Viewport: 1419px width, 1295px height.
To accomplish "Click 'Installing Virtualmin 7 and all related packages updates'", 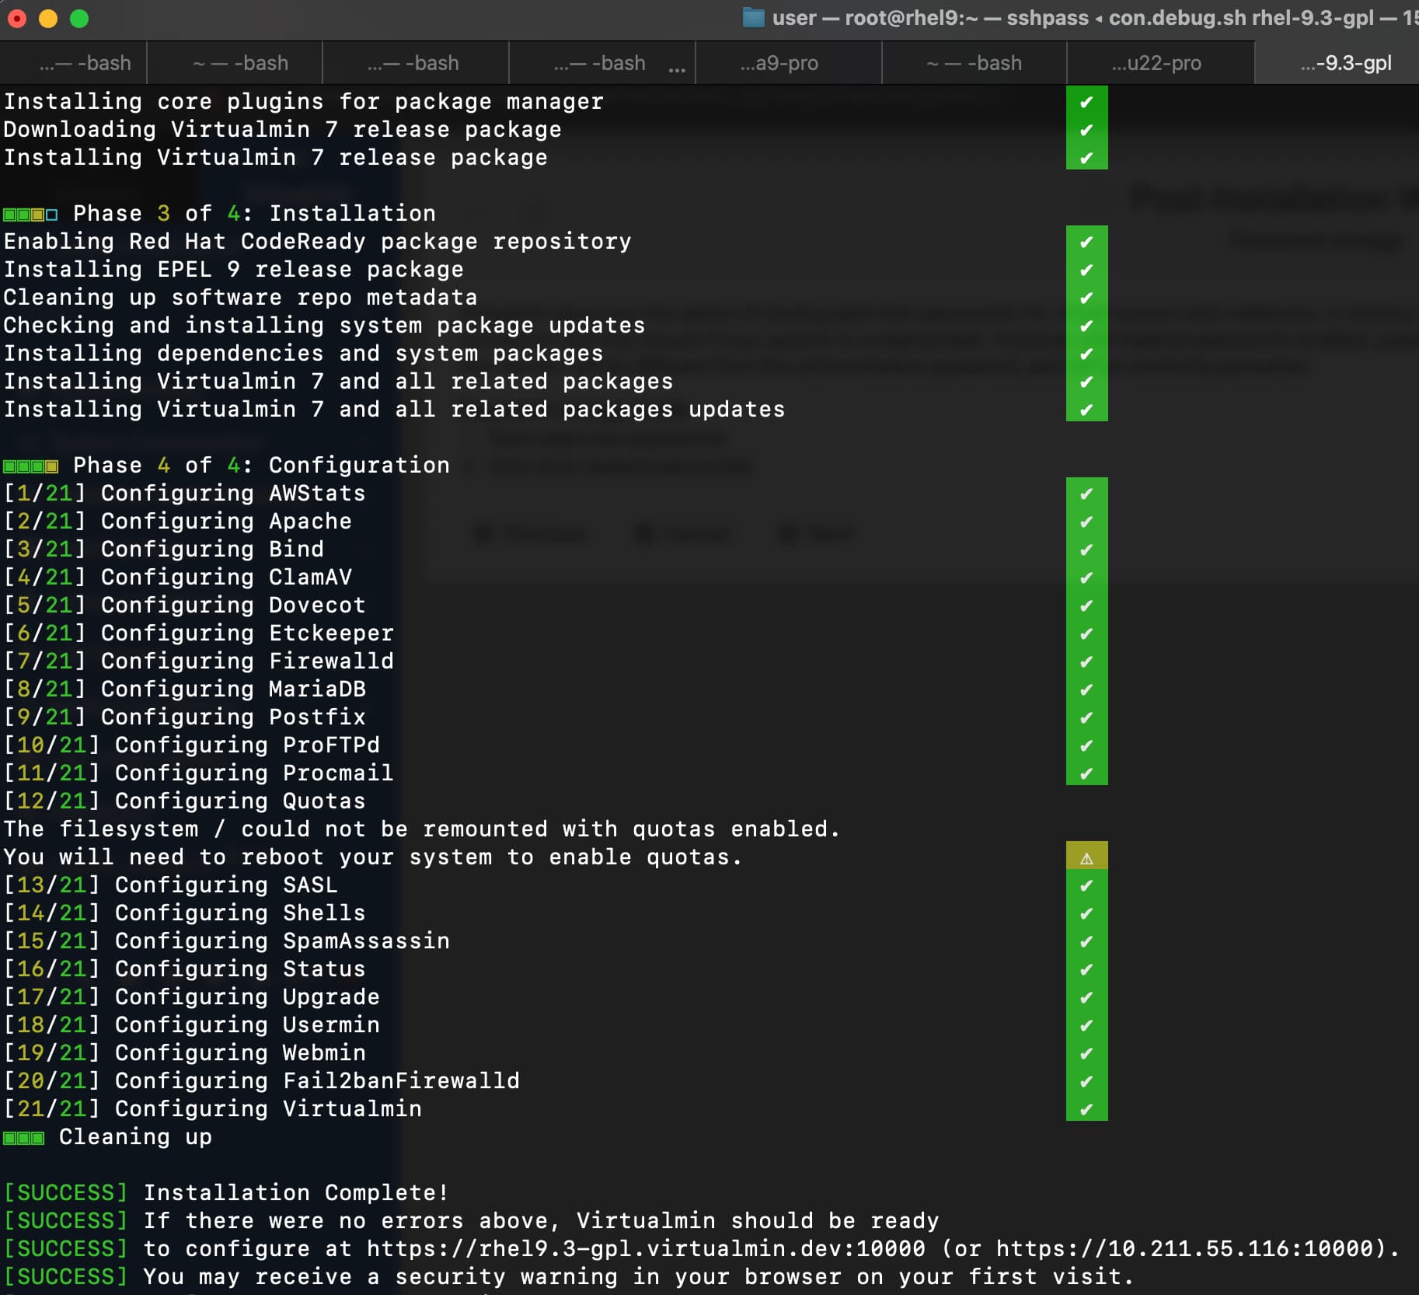I will (394, 409).
